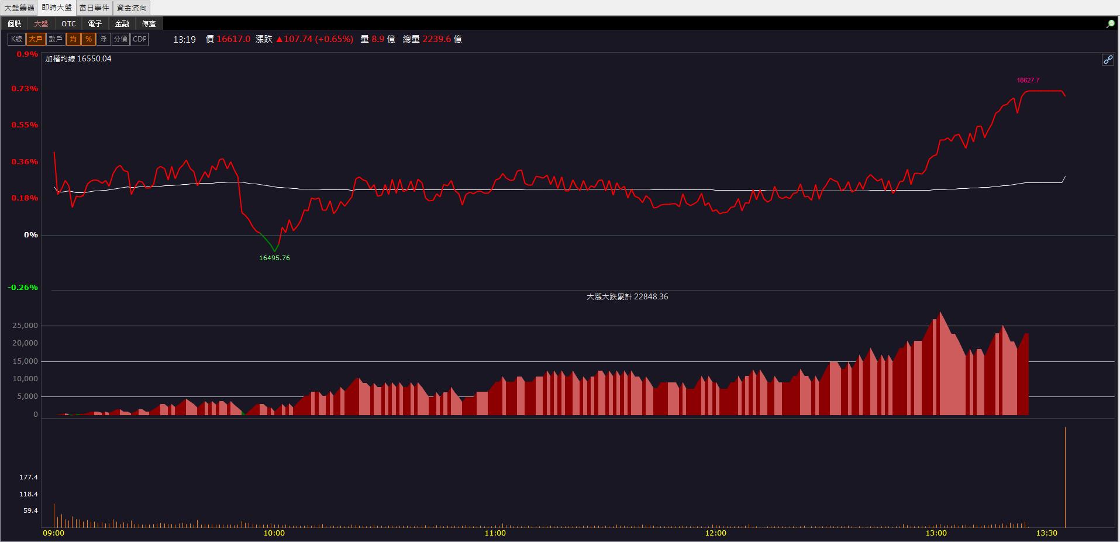Image resolution: width=1120 pixels, height=542 pixels.
Task: Select the 大盤 sub-tab
Action: point(42,24)
